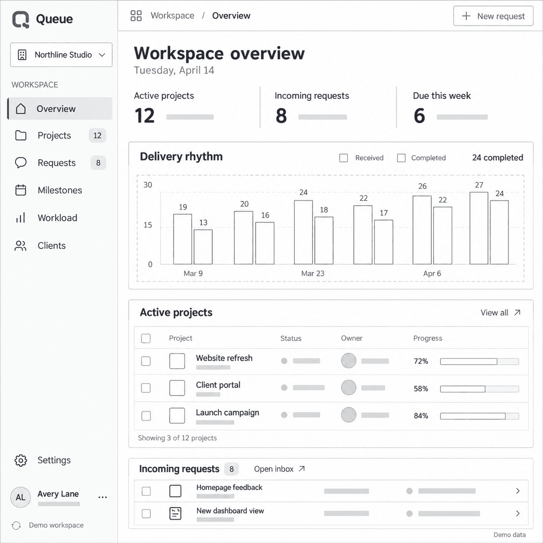Expand the New dashboard view row chevron
This screenshot has height=543, width=543.
click(x=518, y=514)
